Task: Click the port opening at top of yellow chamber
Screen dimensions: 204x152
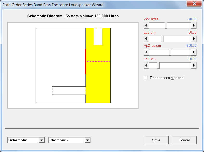Action: tap(98, 36)
